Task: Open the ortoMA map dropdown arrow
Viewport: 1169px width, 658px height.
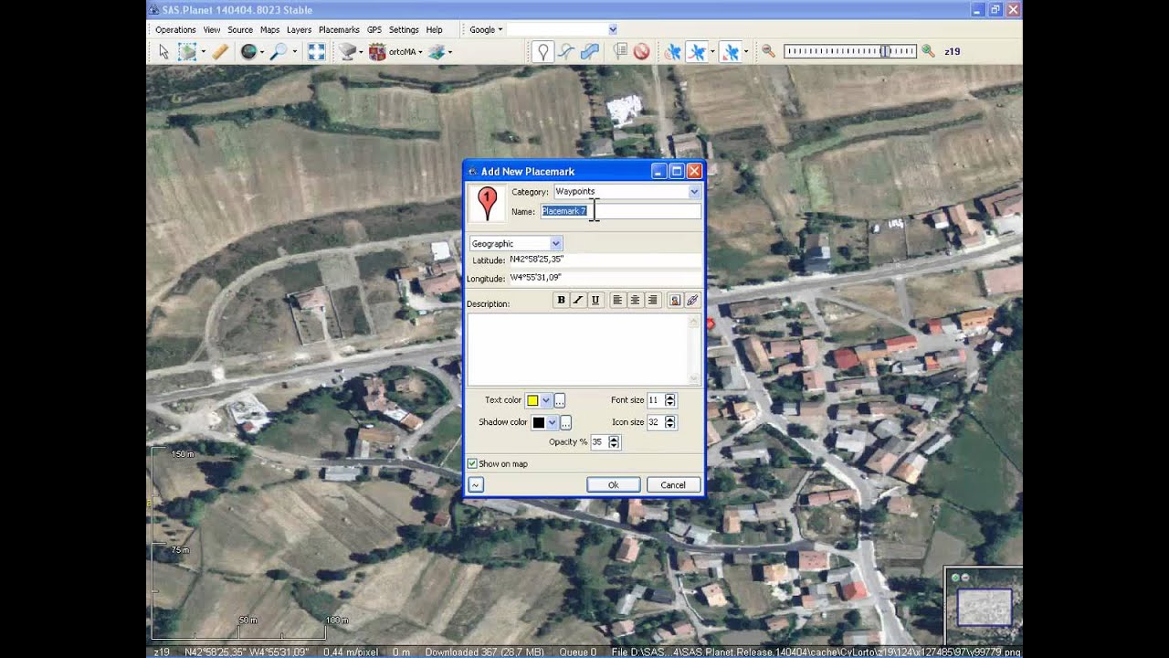Action: click(x=421, y=52)
